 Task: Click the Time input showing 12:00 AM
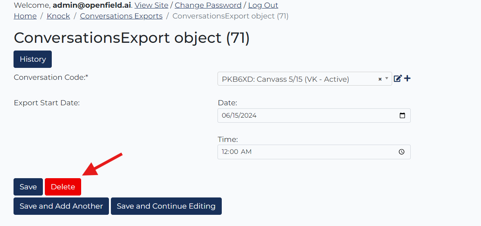[x=314, y=152]
